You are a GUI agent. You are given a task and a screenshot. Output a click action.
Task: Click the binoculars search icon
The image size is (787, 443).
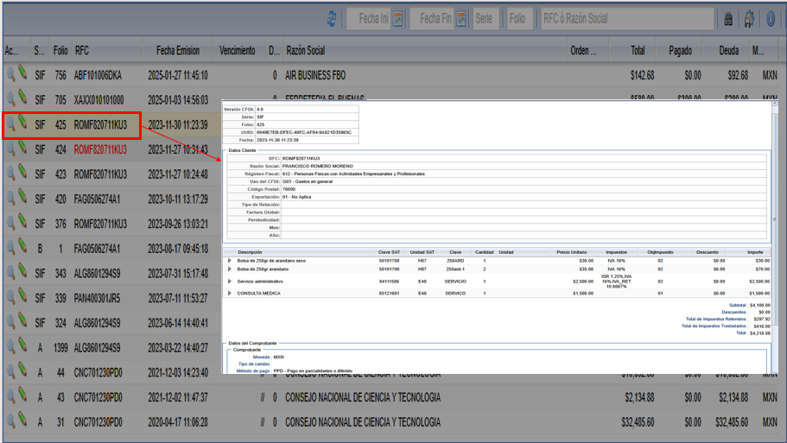727,19
